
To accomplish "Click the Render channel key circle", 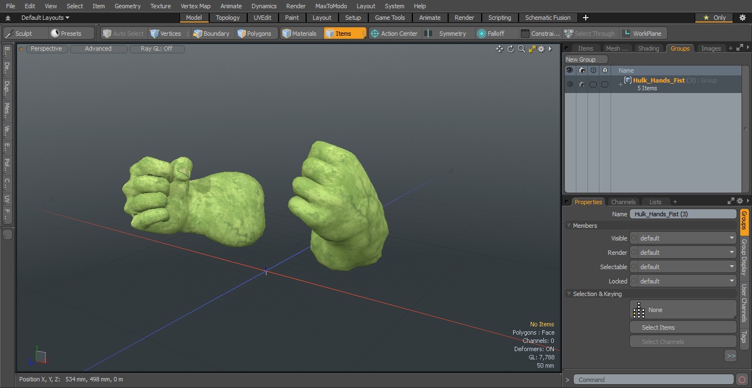I will pyautogui.click(x=634, y=253).
